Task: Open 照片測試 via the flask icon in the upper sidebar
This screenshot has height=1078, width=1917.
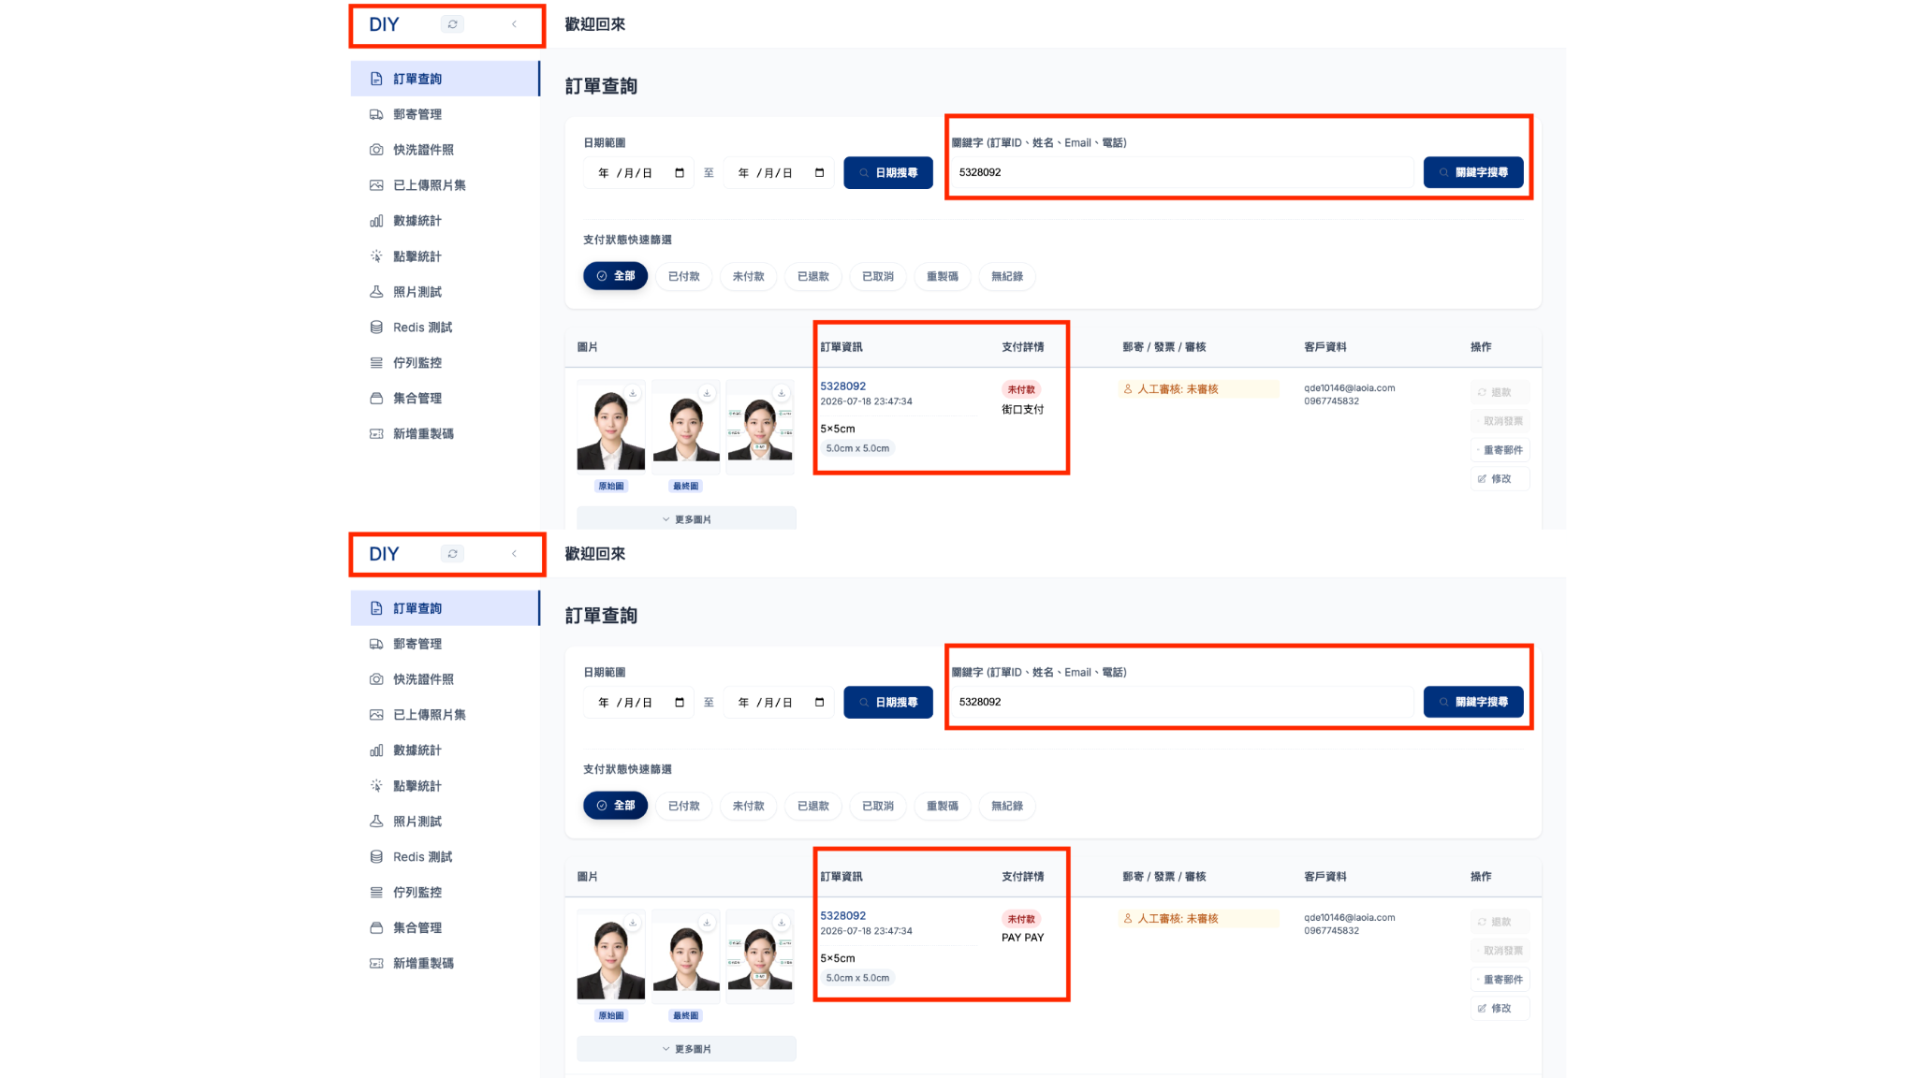Action: 376,292
